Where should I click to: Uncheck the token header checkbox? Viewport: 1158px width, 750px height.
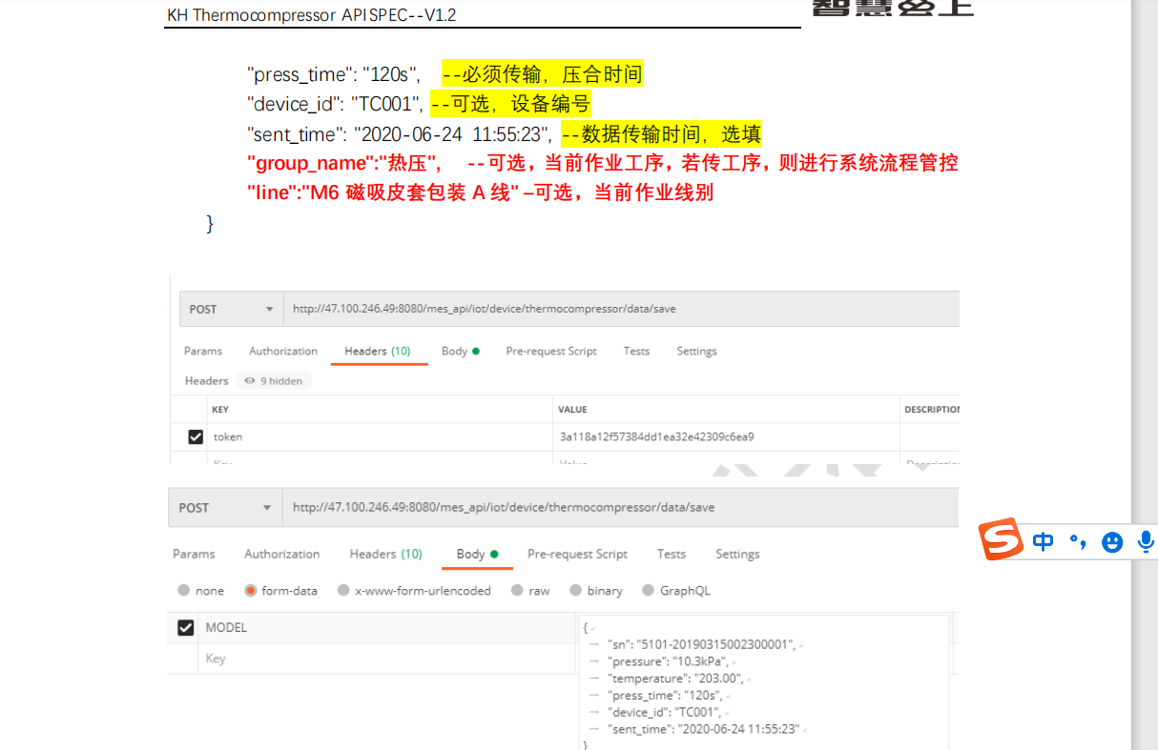[x=196, y=436]
